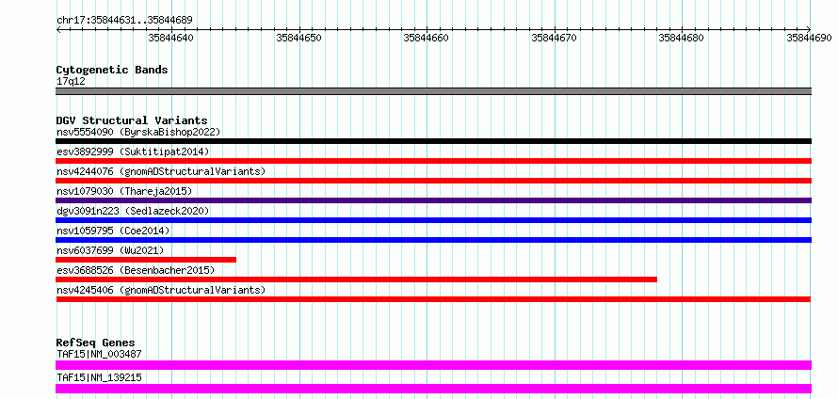Open the esv3688526 (Besenbacher2015) label
The image size is (838, 399).
(x=136, y=270)
